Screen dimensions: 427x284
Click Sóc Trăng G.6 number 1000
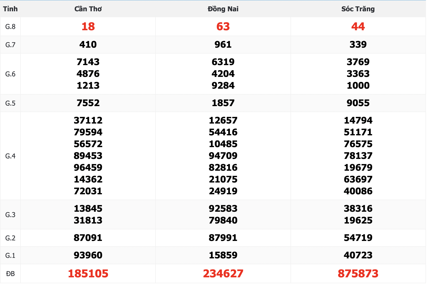[x=358, y=85]
